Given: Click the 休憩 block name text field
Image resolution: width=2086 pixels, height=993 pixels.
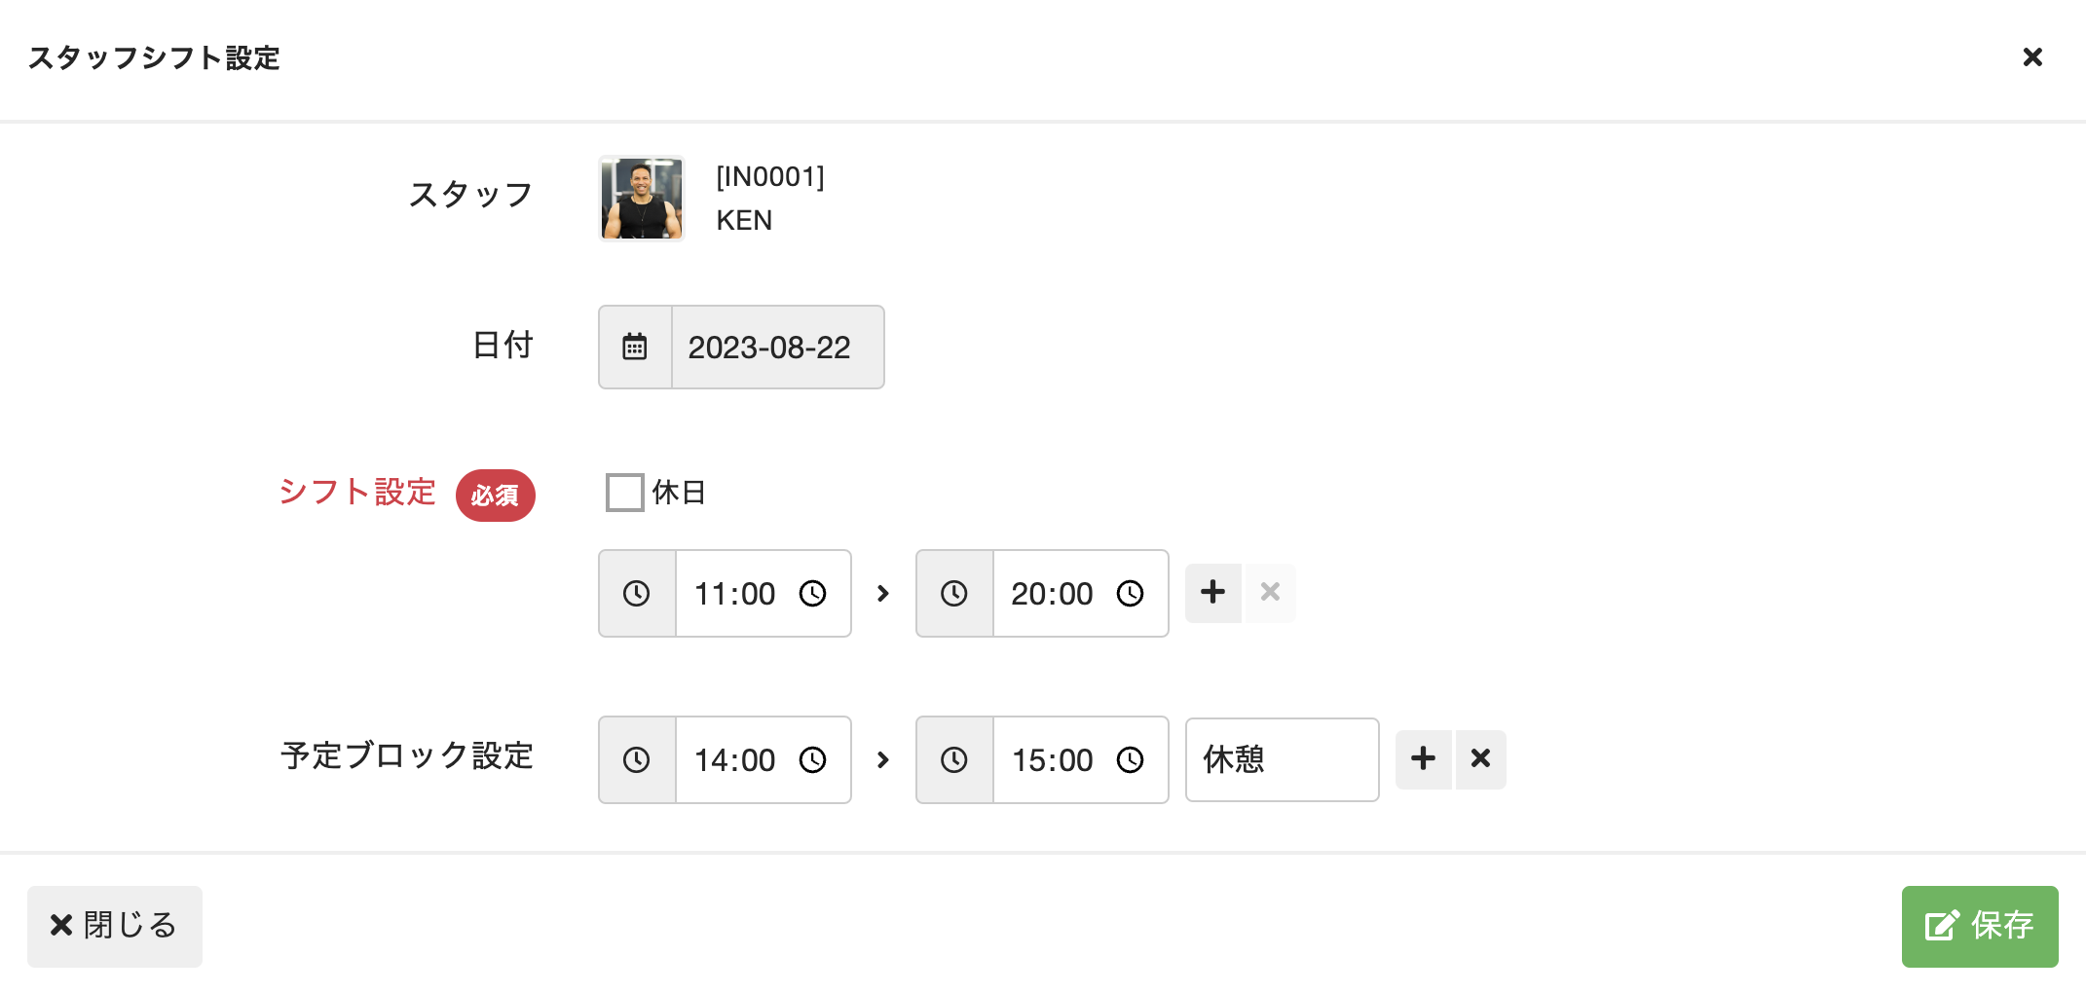Looking at the screenshot, I should [1282, 759].
